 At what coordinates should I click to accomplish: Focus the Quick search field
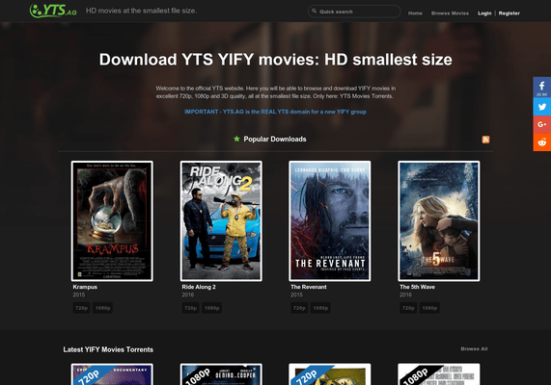pos(354,12)
